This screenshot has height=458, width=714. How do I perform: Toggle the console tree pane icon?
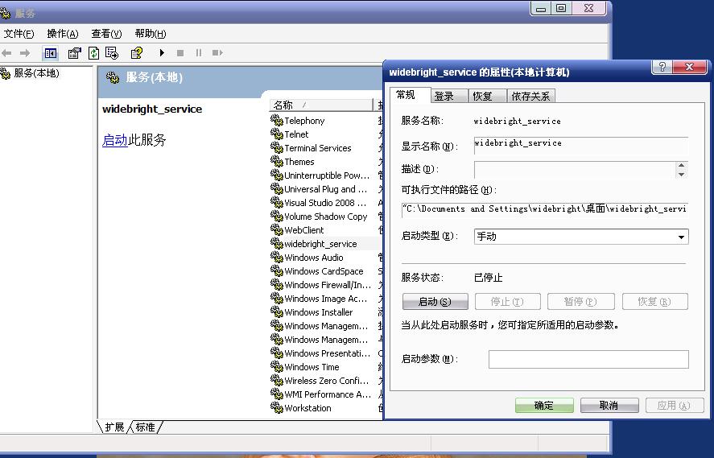tap(50, 53)
